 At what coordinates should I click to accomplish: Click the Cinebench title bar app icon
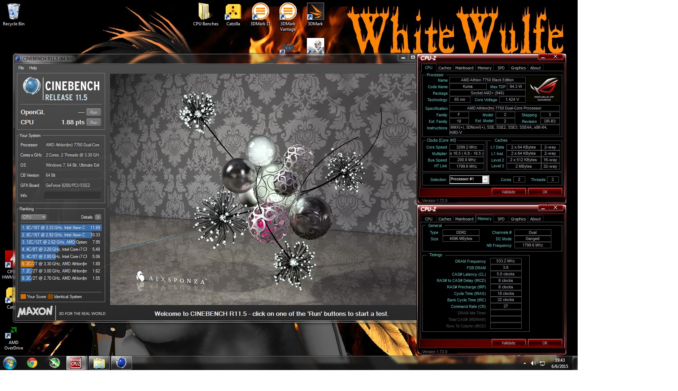point(18,59)
